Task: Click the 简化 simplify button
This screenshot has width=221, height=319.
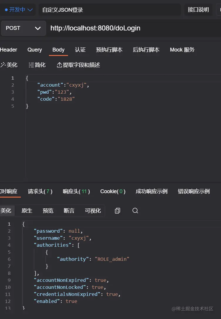Action: coord(37,65)
